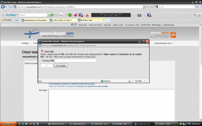Open the Ver menu
The width and height of the screenshot is (202, 126).
(x=20, y=11)
